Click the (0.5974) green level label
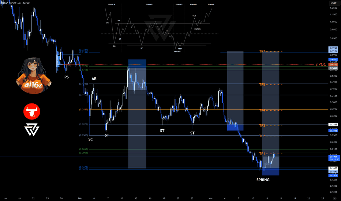341x201 pixels. tap(84, 66)
